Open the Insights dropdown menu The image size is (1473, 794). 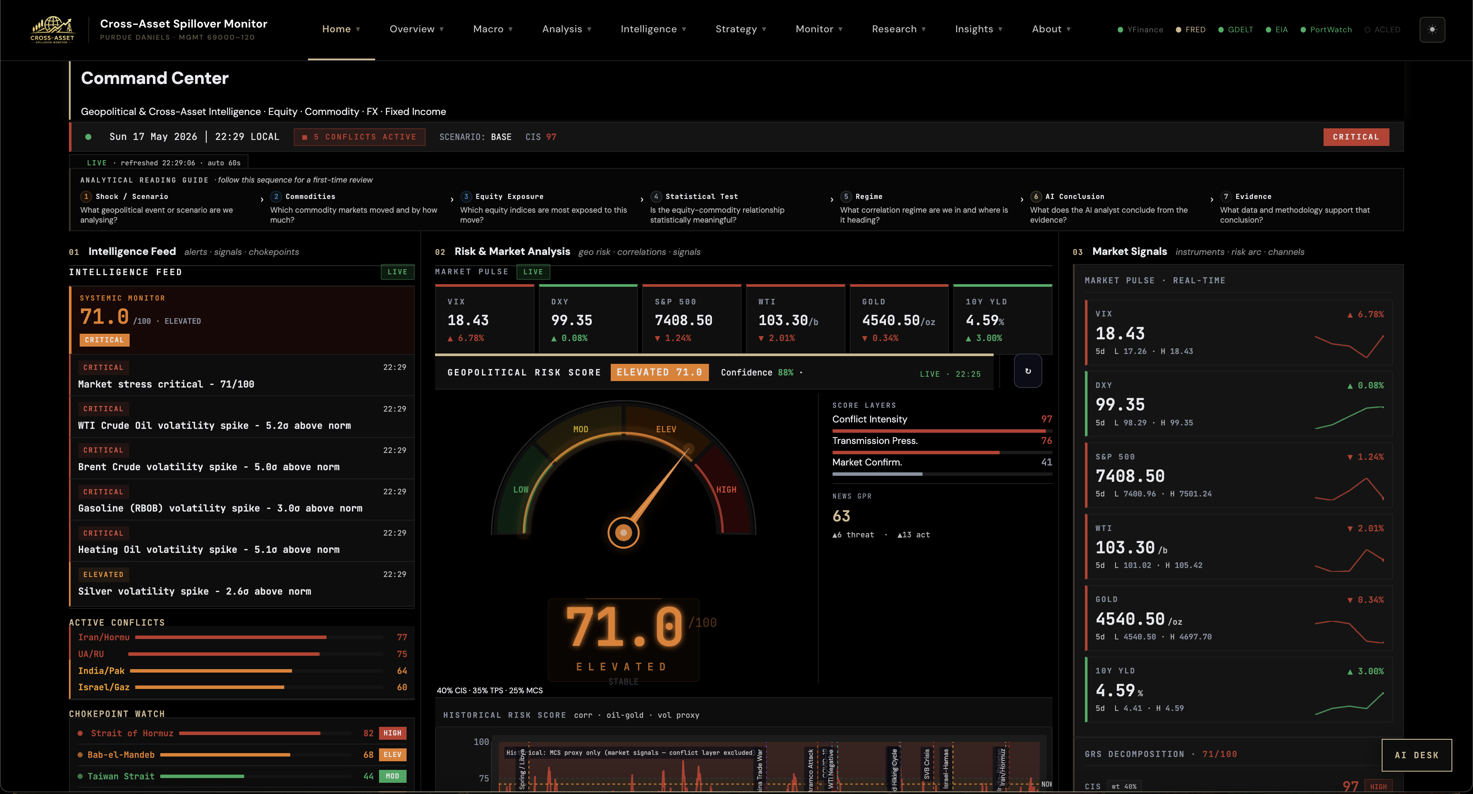(x=979, y=29)
